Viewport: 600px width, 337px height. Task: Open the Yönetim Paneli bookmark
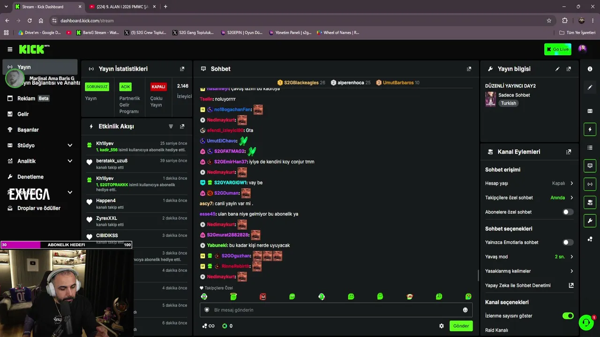pyautogui.click(x=290, y=33)
